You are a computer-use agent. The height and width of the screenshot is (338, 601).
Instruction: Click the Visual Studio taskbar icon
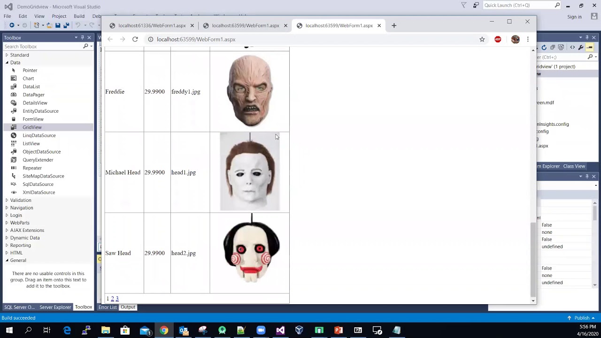click(280, 330)
